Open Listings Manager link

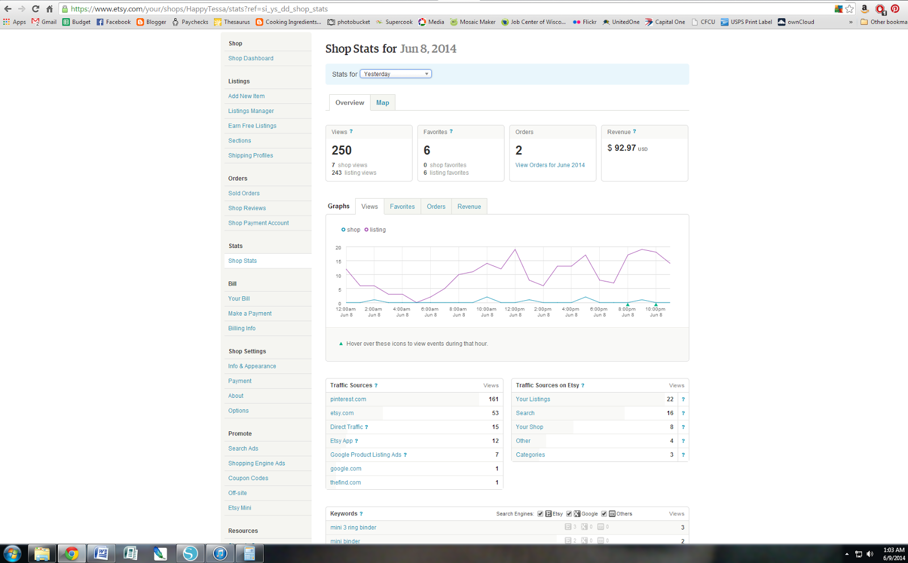251,111
